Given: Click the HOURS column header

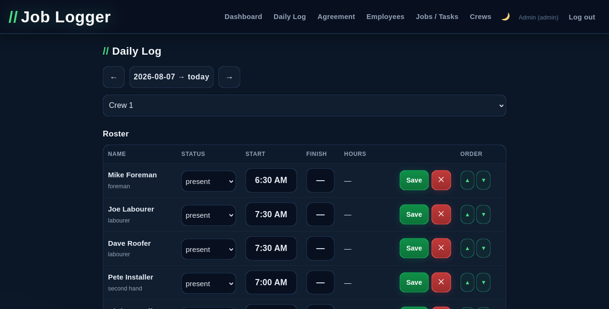Looking at the screenshot, I should 355,154.
